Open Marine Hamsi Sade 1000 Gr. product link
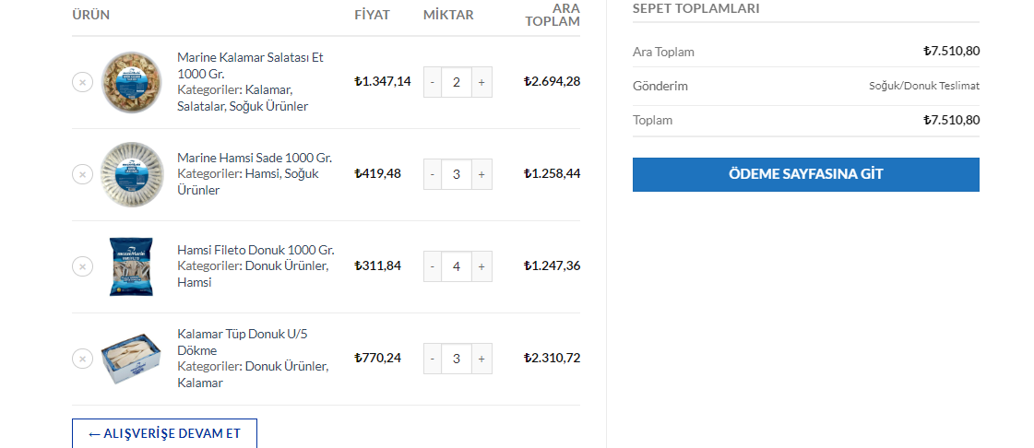The width and height of the screenshot is (1034, 448). coord(254,158)
